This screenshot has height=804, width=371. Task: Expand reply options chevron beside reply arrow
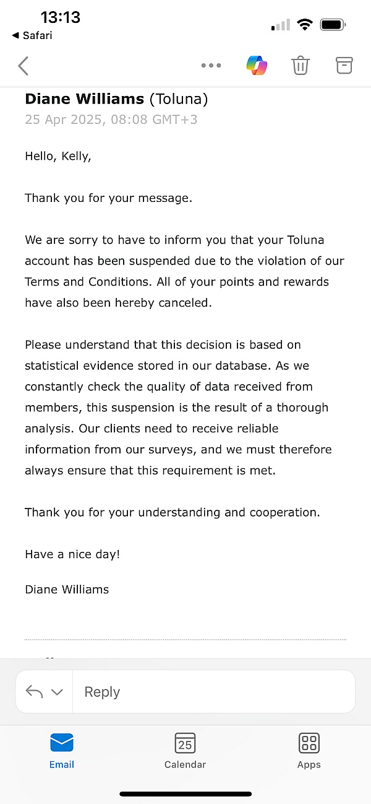[x=57, y=692]
